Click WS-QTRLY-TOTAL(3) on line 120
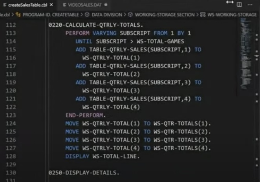The width and height of the screenshot is (260, 182). [111, 91]
